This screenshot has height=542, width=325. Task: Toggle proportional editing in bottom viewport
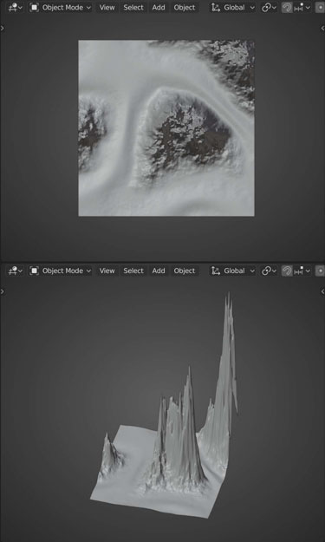[320, 271]
